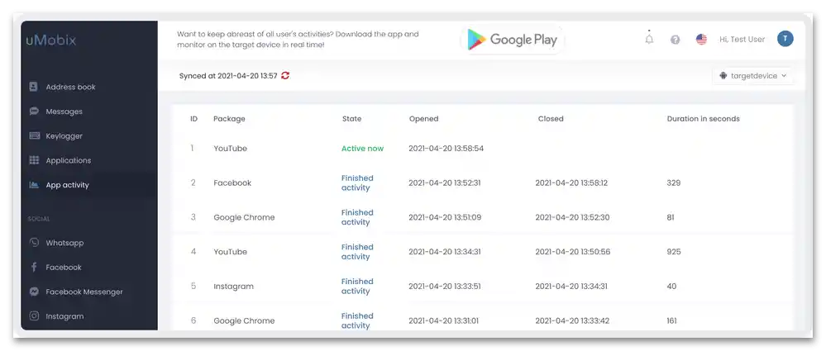Open Instagram under Social
The width and height of the screenshot is (826, 351).
coord(64,316)
